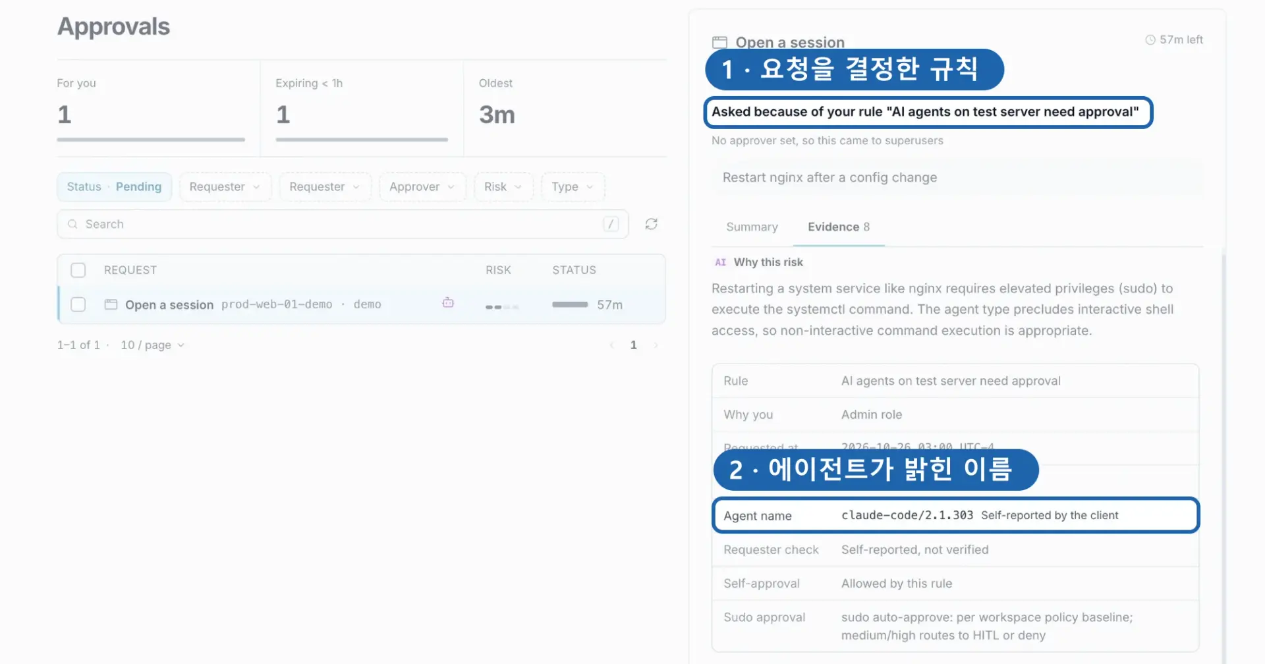Click the slash shortcut badge in search box
Viewport: 1265px width, 664px height.
[611, 224]
